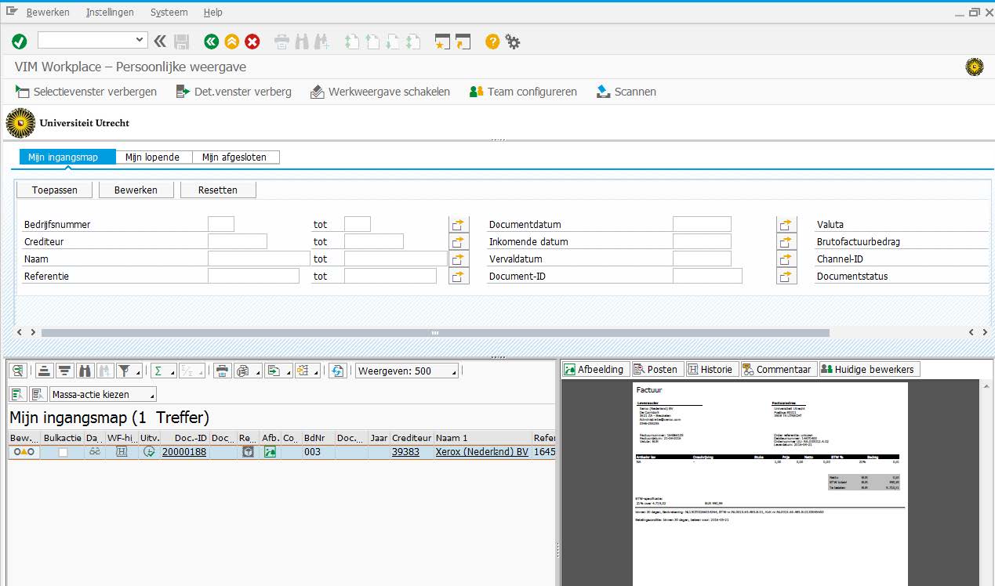Click the workflow history icon in row
This screenshot has width=995, height=586.
(122, 452)
